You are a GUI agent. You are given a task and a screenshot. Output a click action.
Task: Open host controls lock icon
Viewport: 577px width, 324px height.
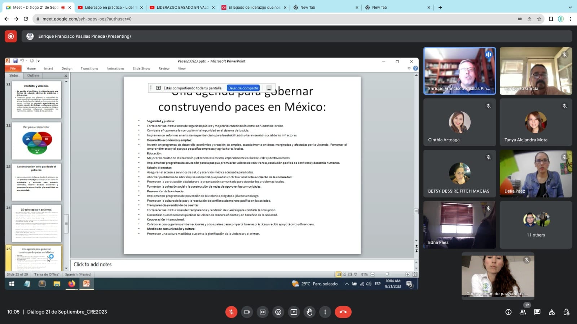(566, 312)
